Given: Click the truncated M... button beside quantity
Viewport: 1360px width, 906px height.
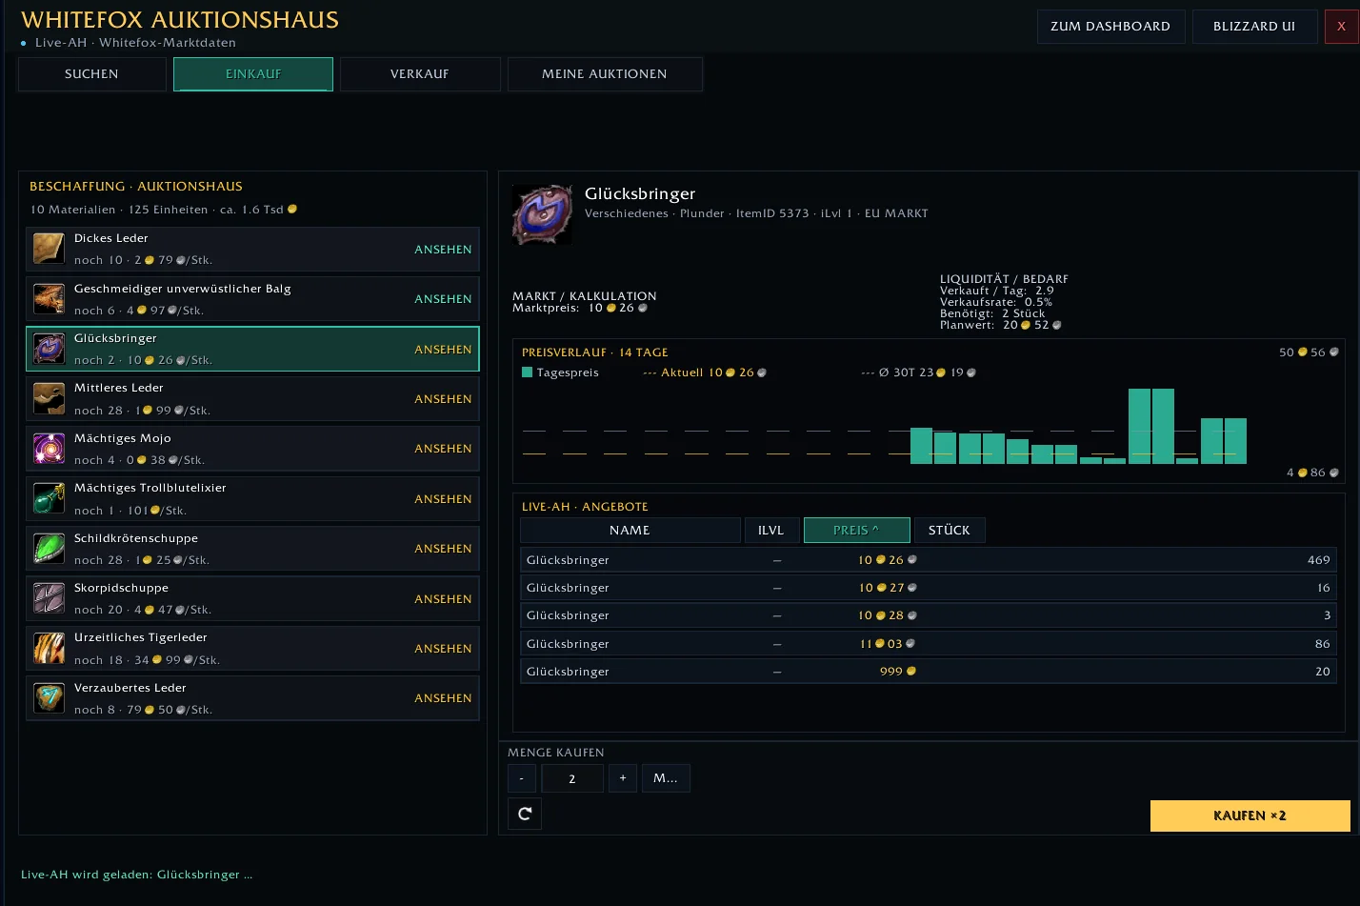Looking at the screenshot, I should [666, 778].
